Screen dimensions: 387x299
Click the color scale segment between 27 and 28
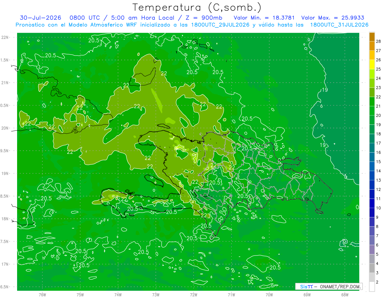point(372,46)
